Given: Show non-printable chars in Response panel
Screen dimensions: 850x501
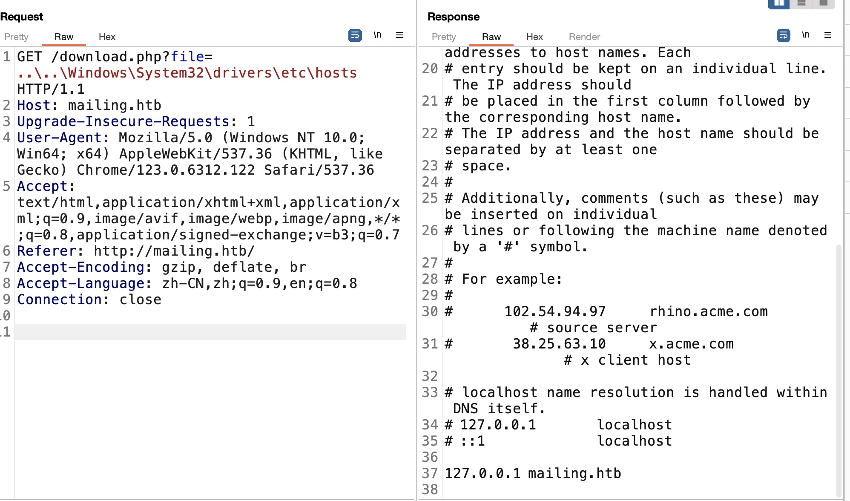Looking at the screenshot, I should (x=806, y=35).
